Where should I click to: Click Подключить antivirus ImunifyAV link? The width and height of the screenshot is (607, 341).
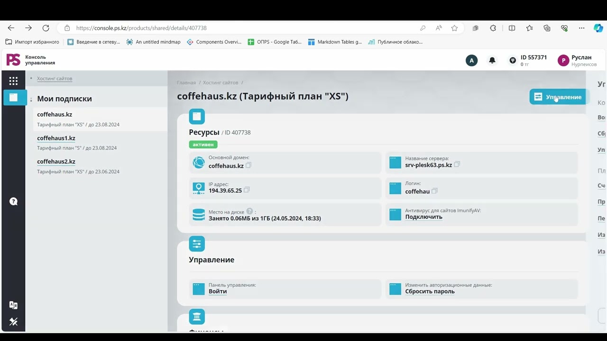click(423, 217)
